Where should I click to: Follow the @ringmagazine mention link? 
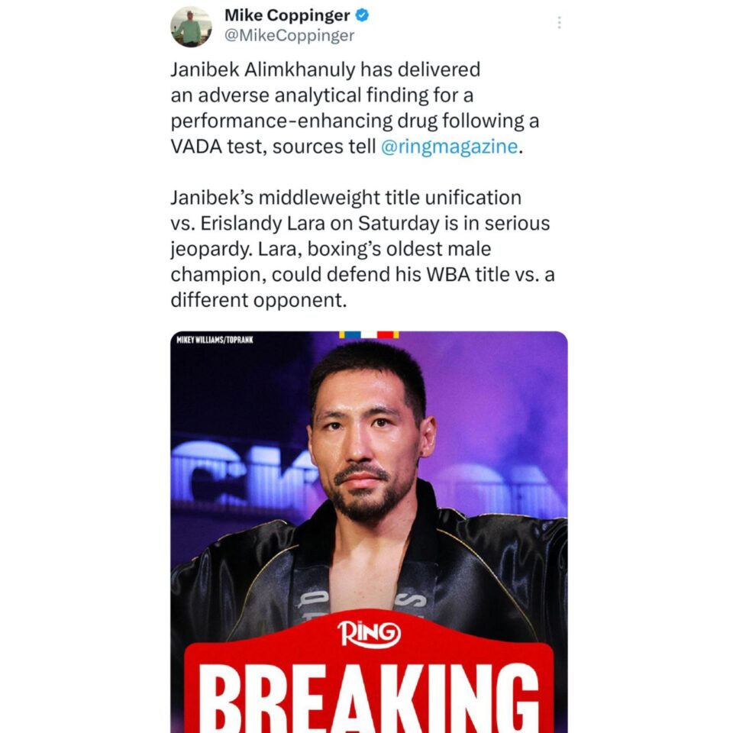449,147
